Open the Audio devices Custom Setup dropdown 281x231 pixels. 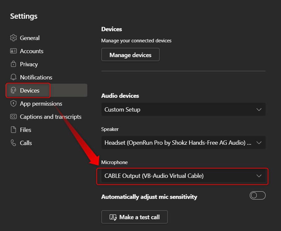point(183,109)
